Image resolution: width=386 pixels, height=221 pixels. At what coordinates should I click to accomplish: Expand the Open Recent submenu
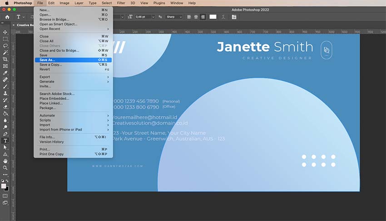74,29
